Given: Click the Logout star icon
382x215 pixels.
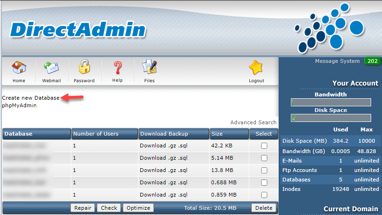Looking at the screenshot, I should point(256,67).
